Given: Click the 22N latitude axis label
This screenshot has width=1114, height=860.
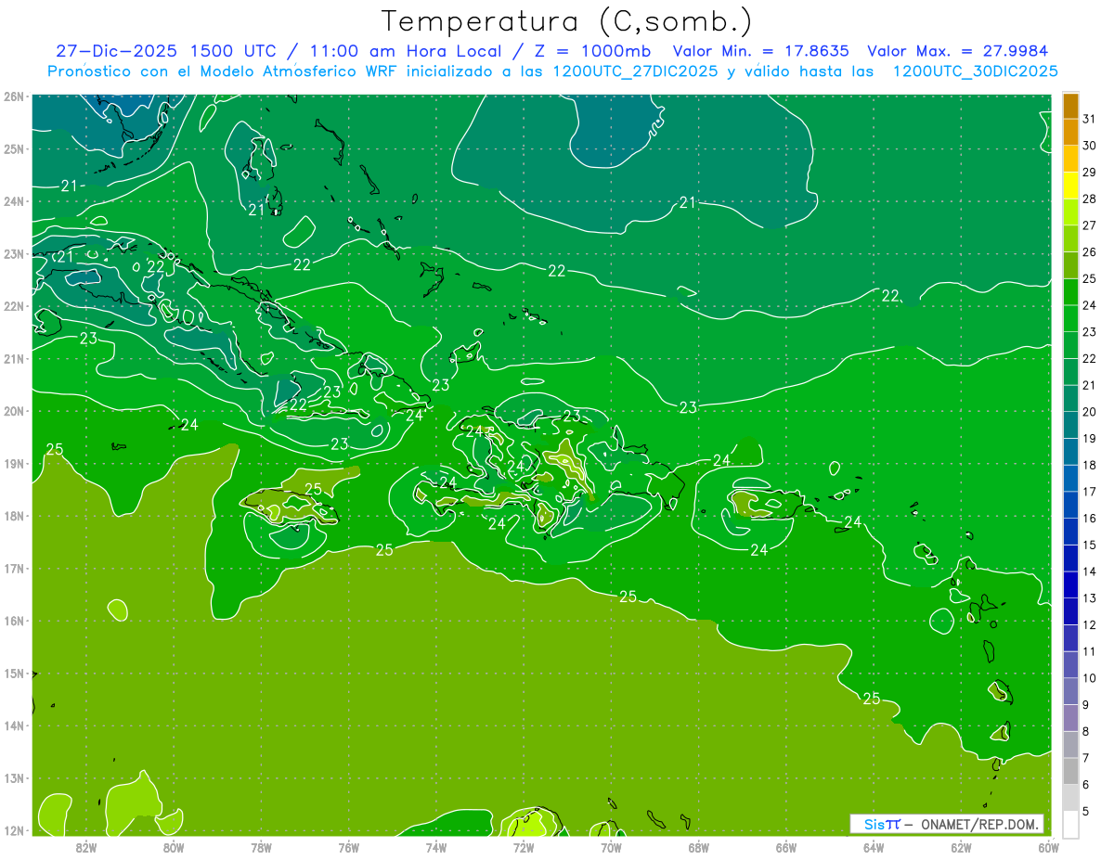Looking at the screenshot, I should tap(13, 306).
